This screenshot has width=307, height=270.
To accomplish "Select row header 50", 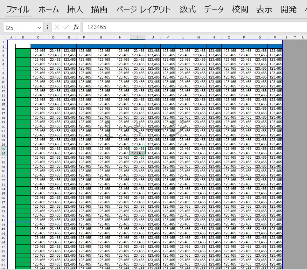I will tap(3, 260).
